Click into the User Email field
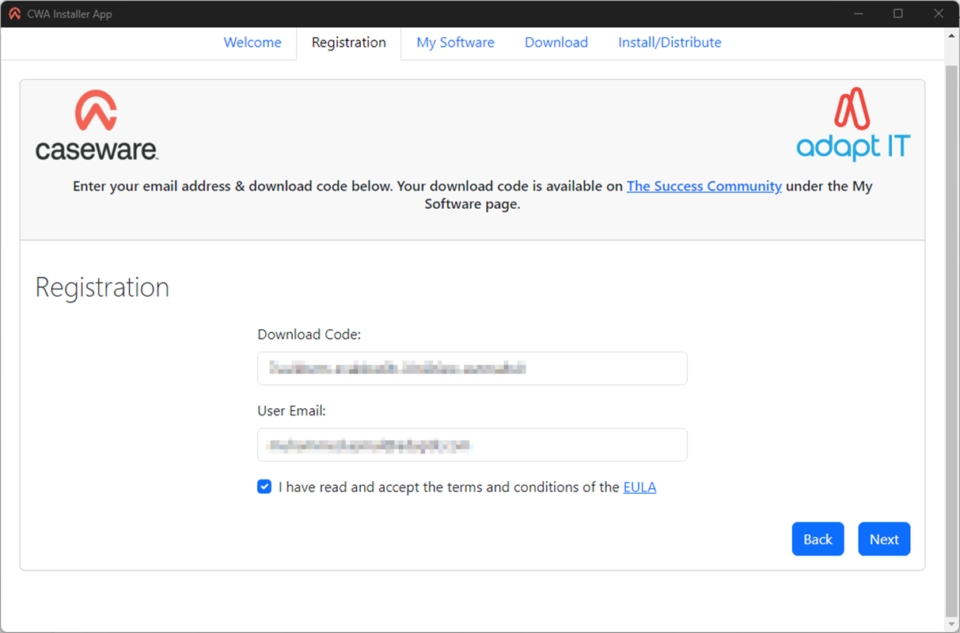This screenshot has height=633, width=960. click(x=472, y=445)
